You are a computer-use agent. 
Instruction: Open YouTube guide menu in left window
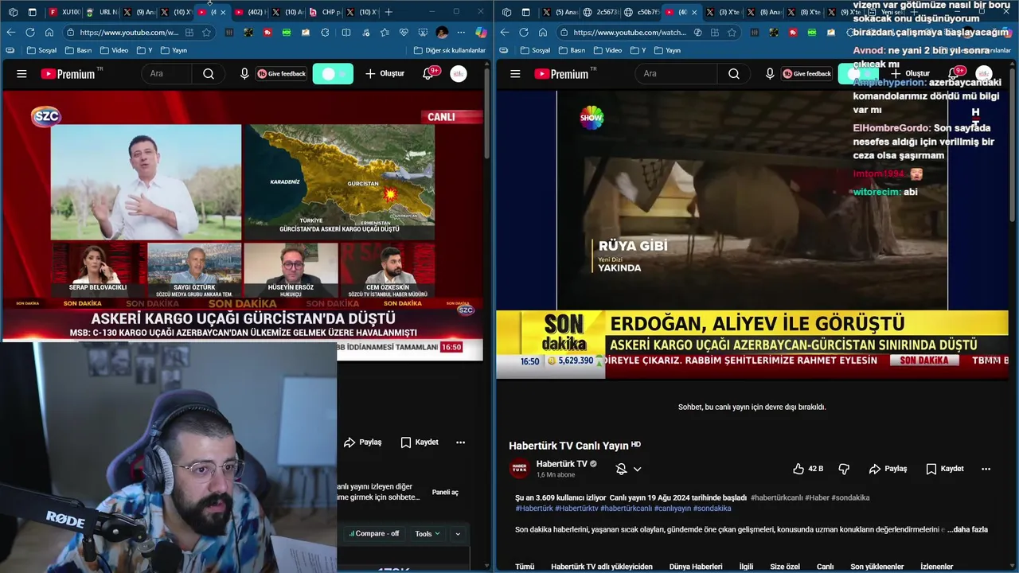pos(21,74)
